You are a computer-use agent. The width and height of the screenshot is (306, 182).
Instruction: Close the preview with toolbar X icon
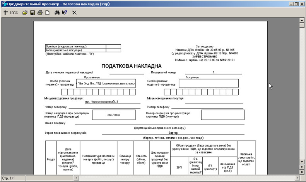pos(74,13)
